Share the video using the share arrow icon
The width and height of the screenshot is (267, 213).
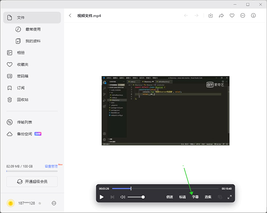point(221,16)
